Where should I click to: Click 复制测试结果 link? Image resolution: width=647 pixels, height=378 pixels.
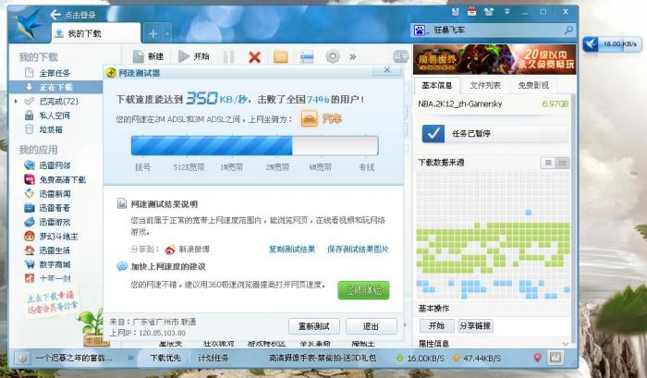click(292, 250)
